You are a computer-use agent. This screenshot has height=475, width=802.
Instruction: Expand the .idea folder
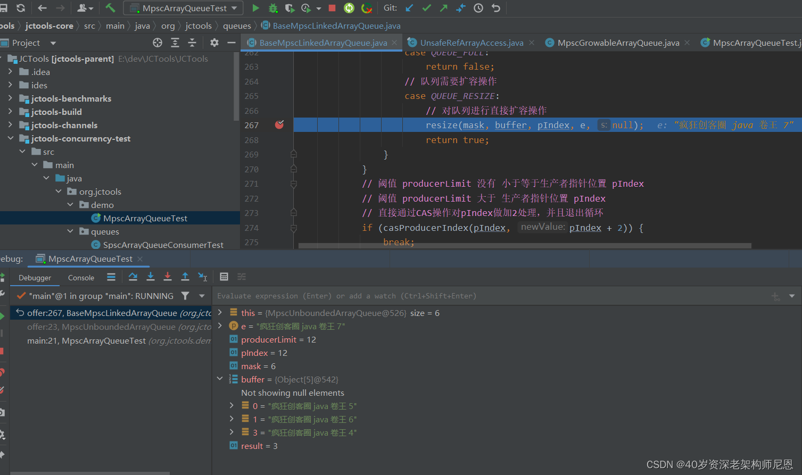coord(10,72)
